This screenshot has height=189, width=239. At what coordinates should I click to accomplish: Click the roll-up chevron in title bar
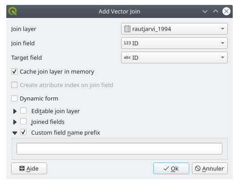click(216, 11)
